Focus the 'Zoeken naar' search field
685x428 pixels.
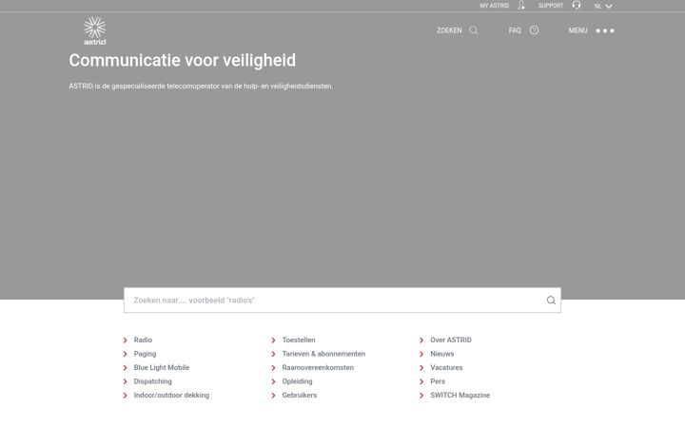click(342, 300)
